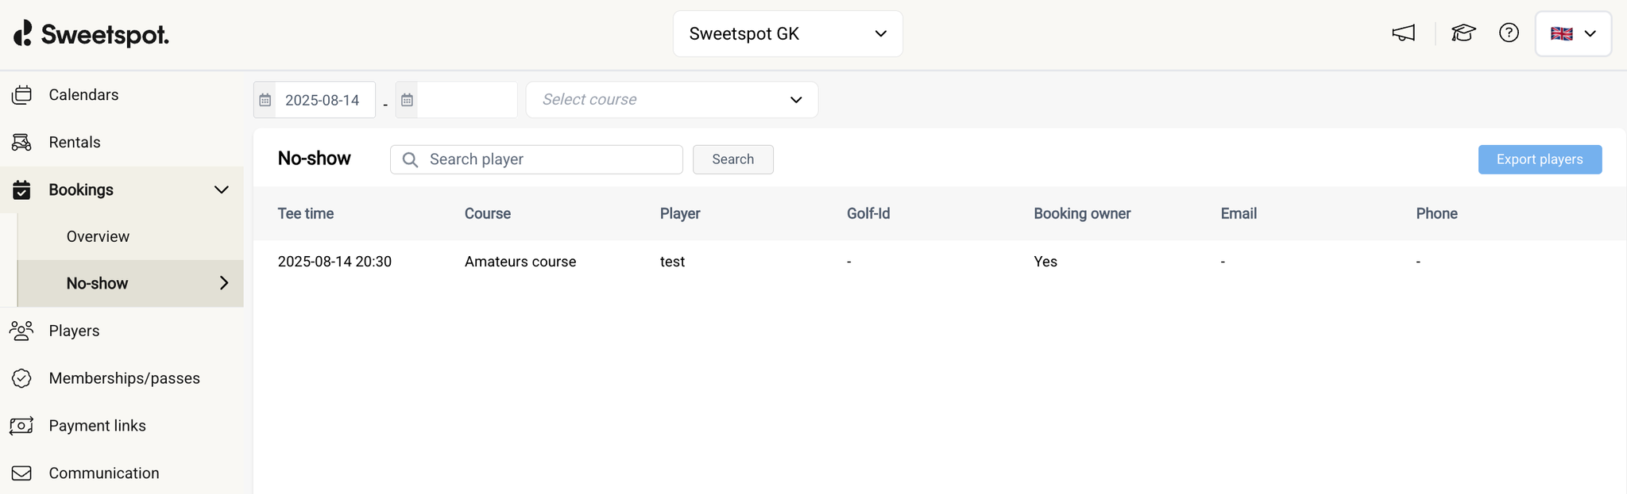Open the language flag dropdown
Image resolution: width=1627 pixels, height=494 pixels.
coord(1573,34)
